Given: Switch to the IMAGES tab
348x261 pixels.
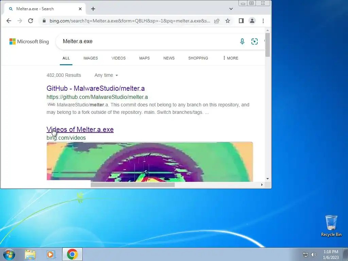Looking at the screenshot, I should coord(90,58).
